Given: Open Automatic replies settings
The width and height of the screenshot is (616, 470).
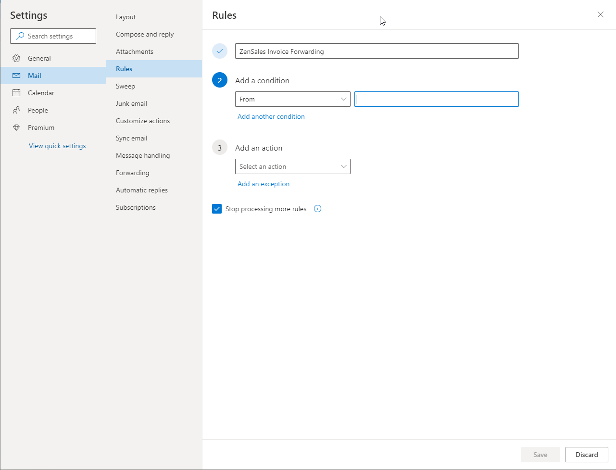Looking at the screenshot, I should (154, 190).
